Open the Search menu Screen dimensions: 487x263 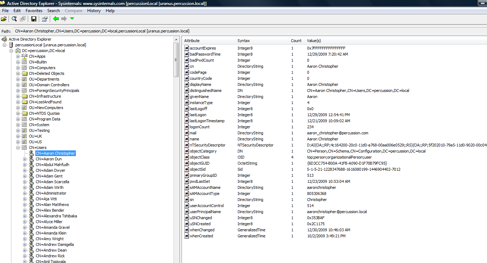pos(53,11)
